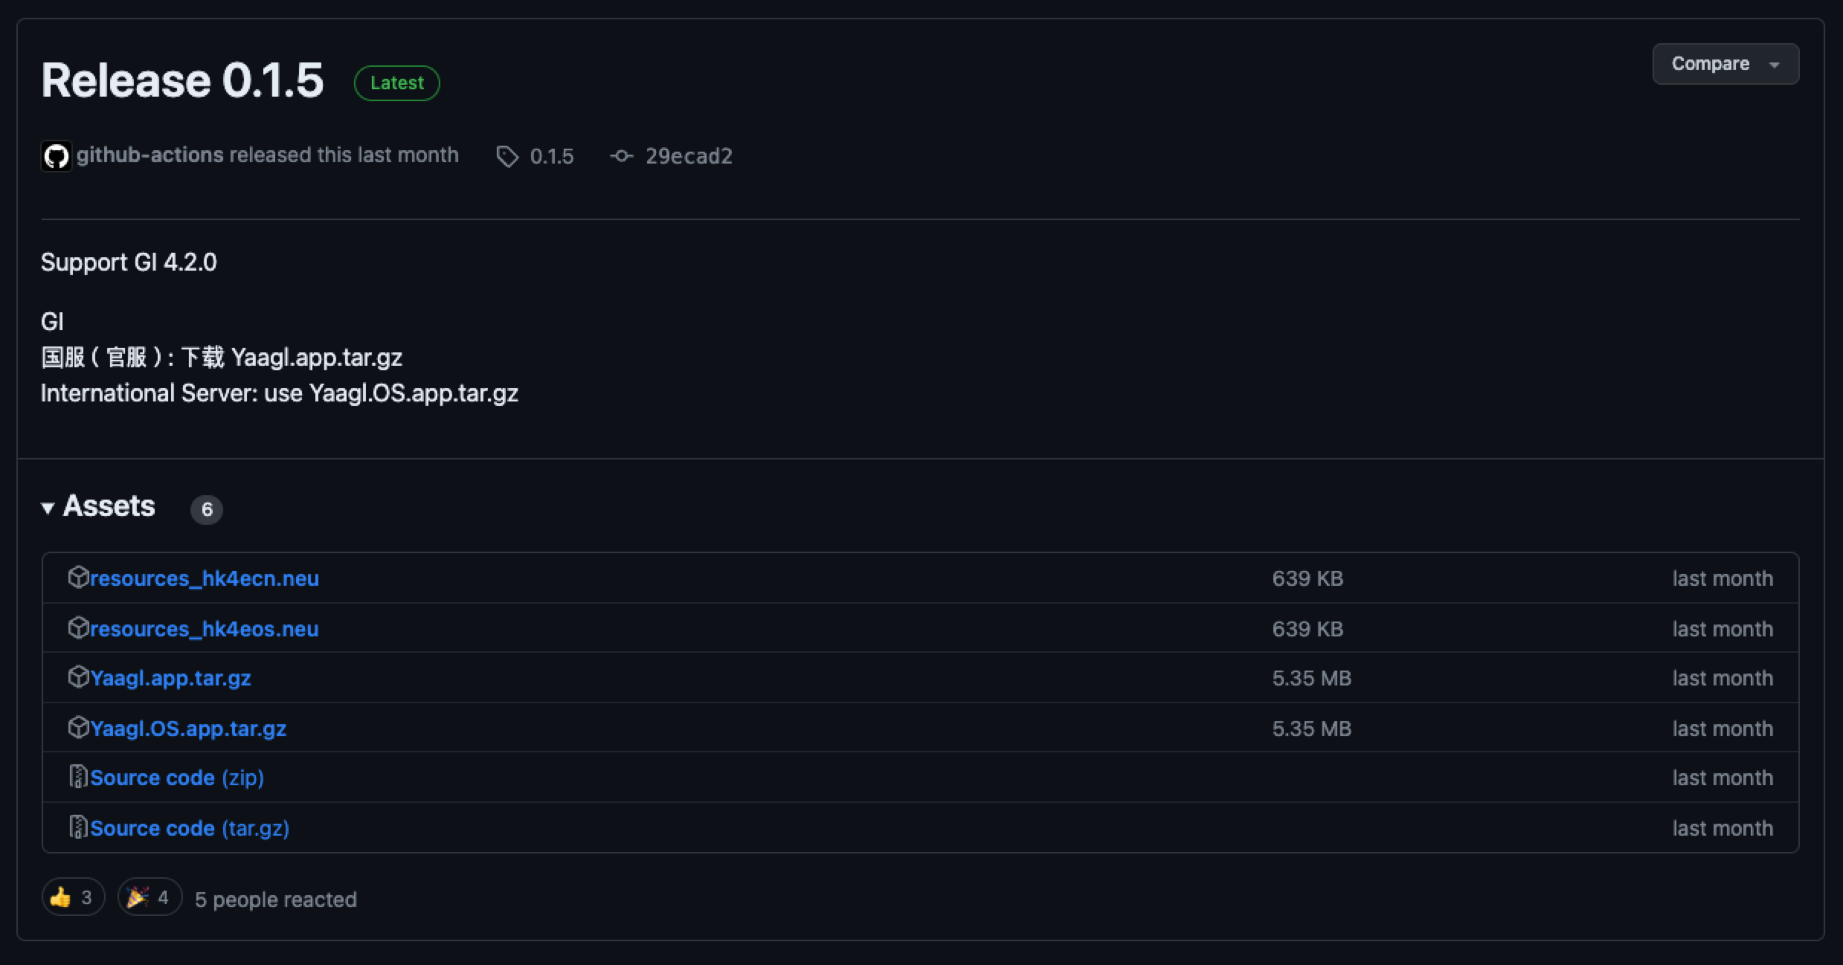This screenshot has width=1843, height=965.
Task: Click the package icon beside Yaagl.app.tar.gz
Action: [x=77, y=677]
